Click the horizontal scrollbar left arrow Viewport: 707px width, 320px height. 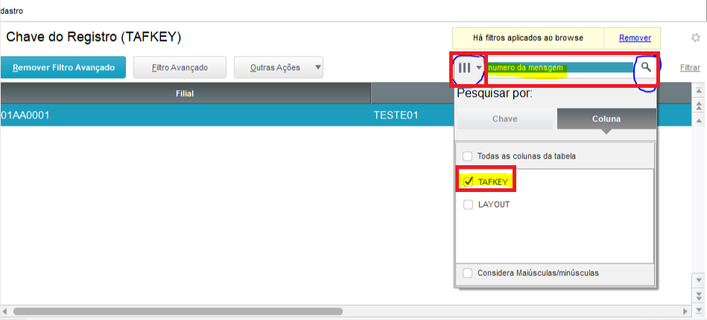click(5, 311)
